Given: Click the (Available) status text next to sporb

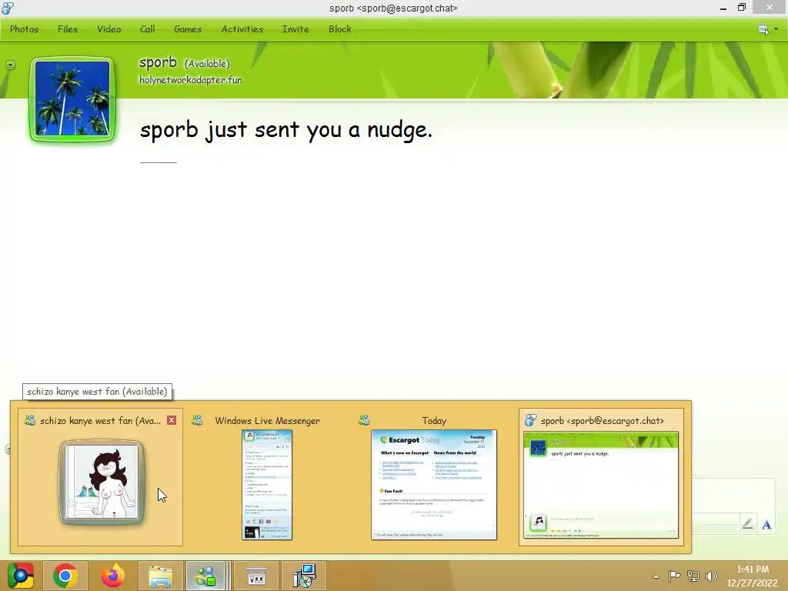Looking at the screenshot, I should point(207,64).
